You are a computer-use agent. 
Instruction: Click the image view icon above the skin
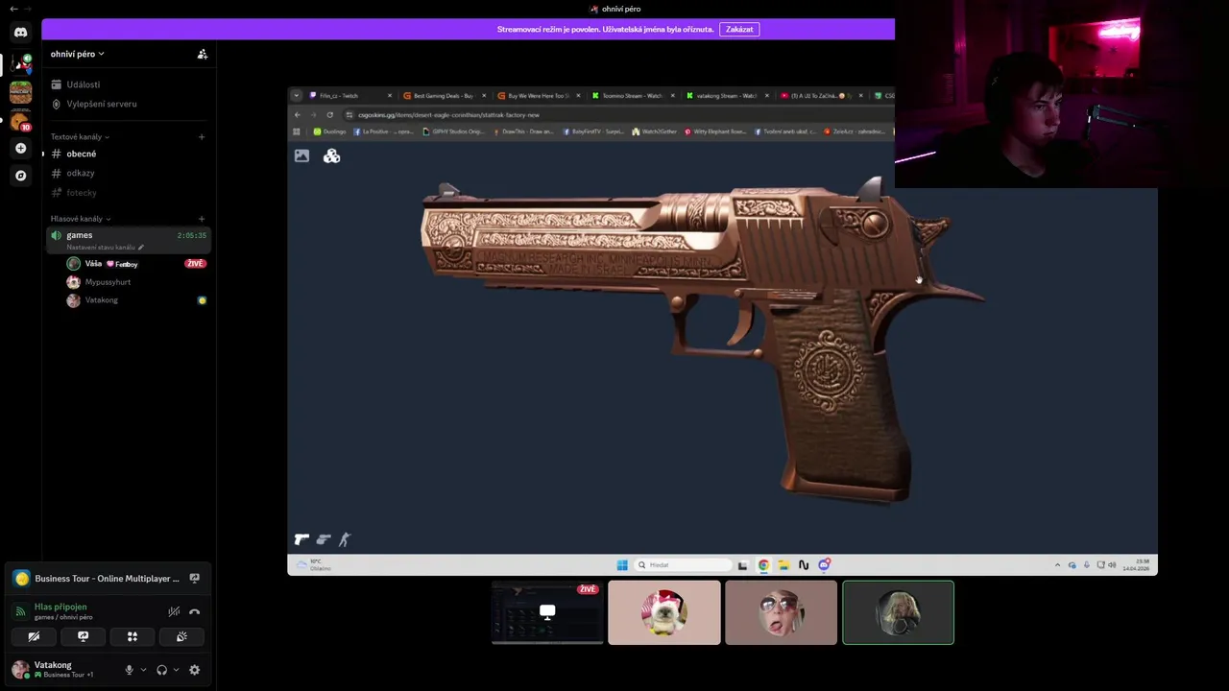point(301,155)
